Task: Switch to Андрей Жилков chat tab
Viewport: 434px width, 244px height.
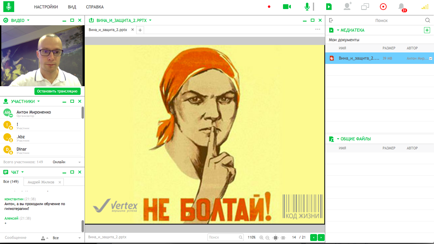Action: (x=41, y=182)
